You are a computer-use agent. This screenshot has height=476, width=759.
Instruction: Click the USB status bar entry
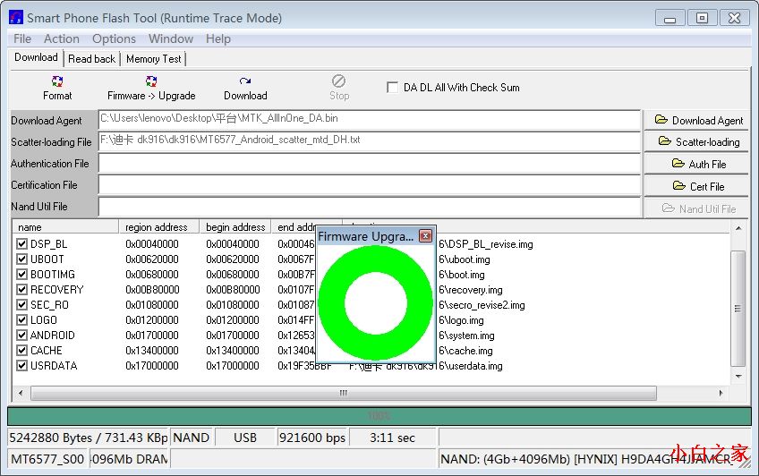coord(245,438)
